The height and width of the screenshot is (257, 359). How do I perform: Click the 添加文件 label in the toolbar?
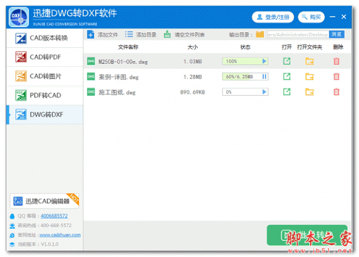(108, 35)
